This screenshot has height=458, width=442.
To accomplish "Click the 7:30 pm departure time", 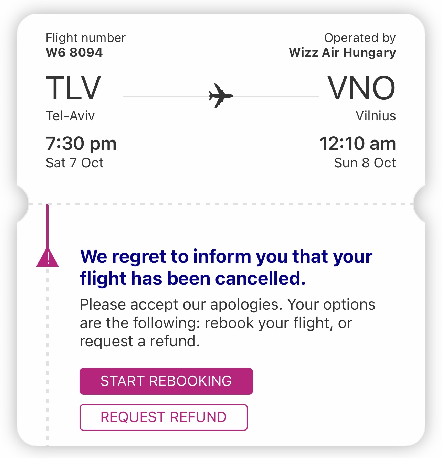I will pyautogui.click(x=81, y=144).
